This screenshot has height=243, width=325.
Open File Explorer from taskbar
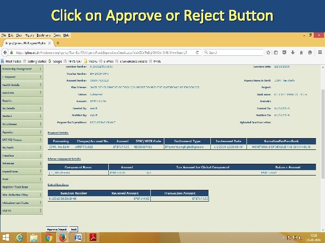pos(34,238)
